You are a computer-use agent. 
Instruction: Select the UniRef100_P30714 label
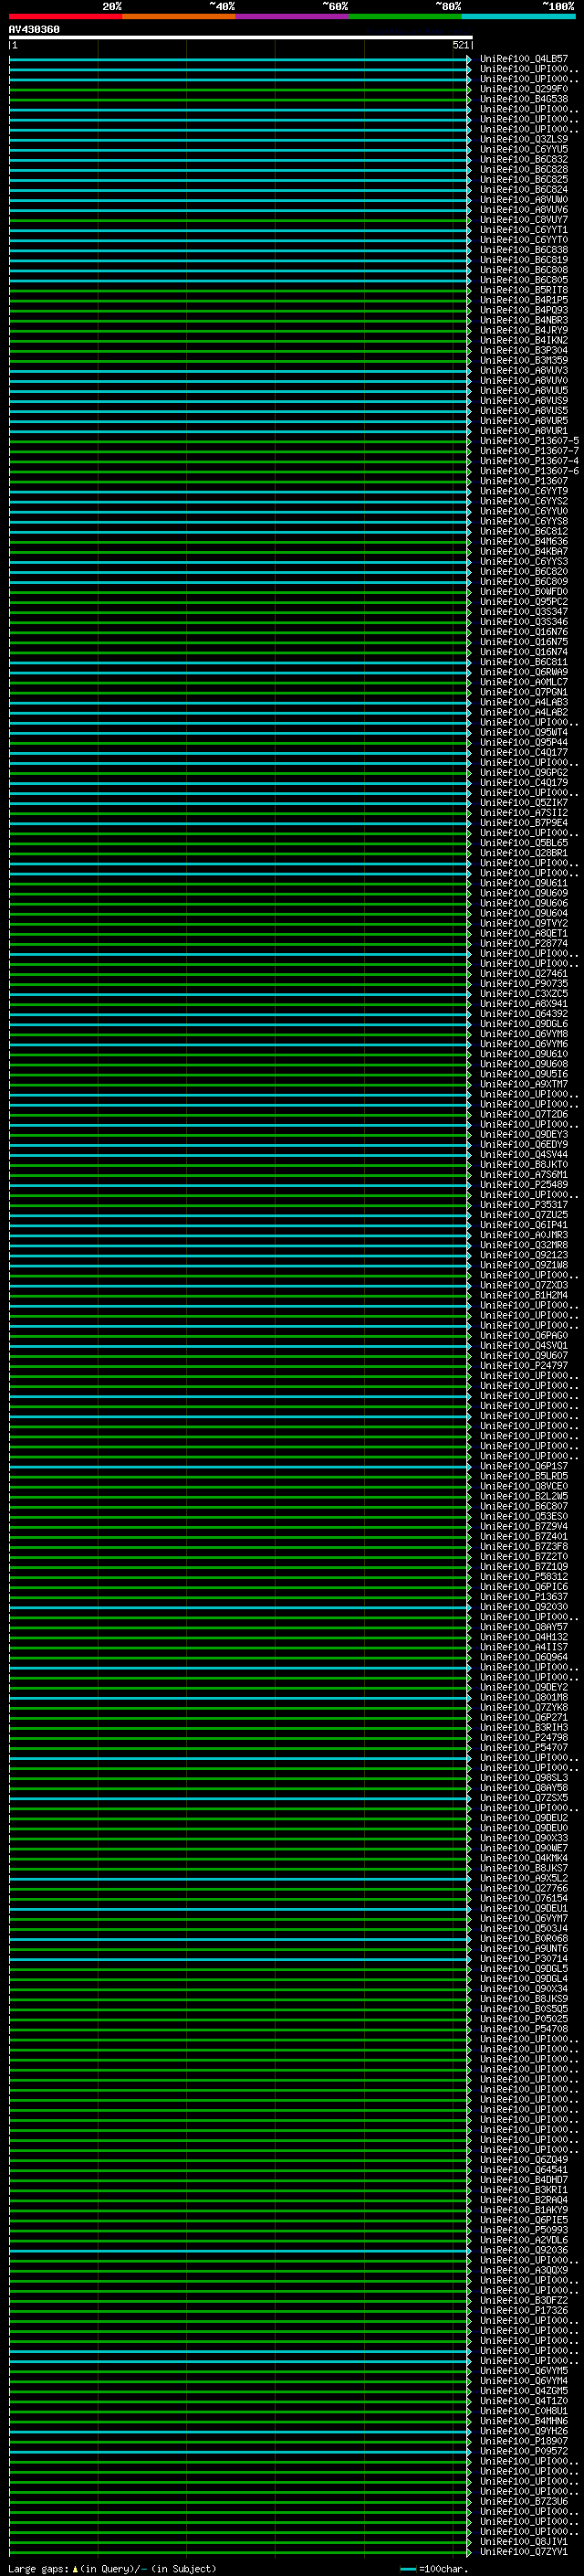pos(524,1959)
